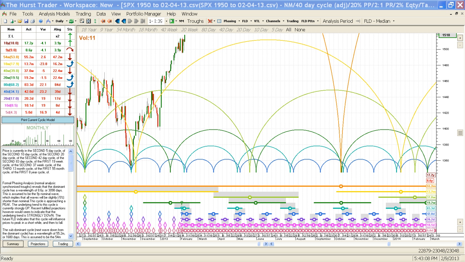Save workspace using the floppy disk icon
Image resolution: width=465 pixels, height=262 pixels.
click(26, 21)
